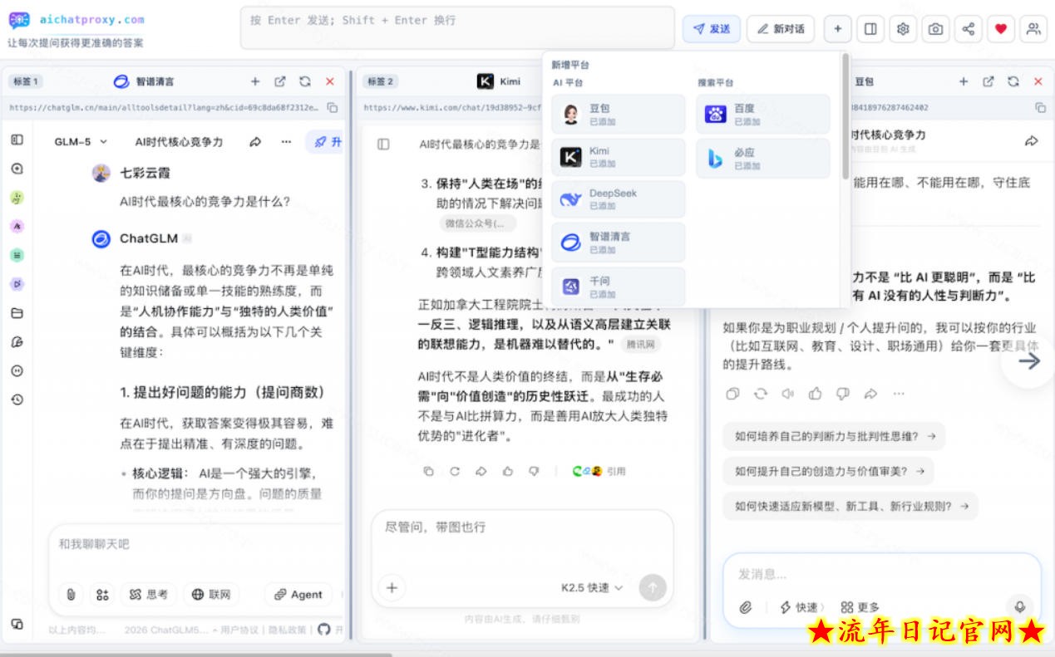Click share arrow next to AI时代核心竞争力 in ChatGLM
This screenshot has width=1055, height=657.
(x=255, y=142)
